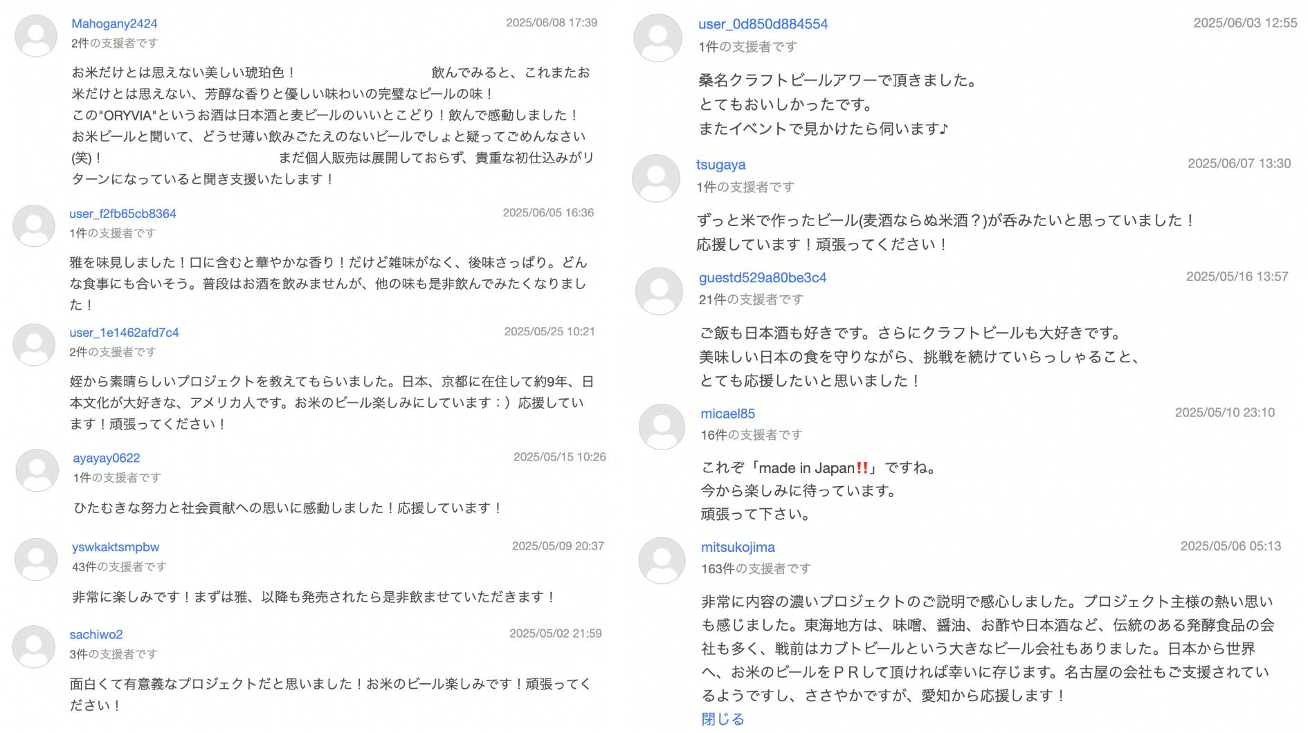Viewport: 1308px width, 733px height.
Task: Open user_0d850d884554 profile link
Action: (763, 24)
